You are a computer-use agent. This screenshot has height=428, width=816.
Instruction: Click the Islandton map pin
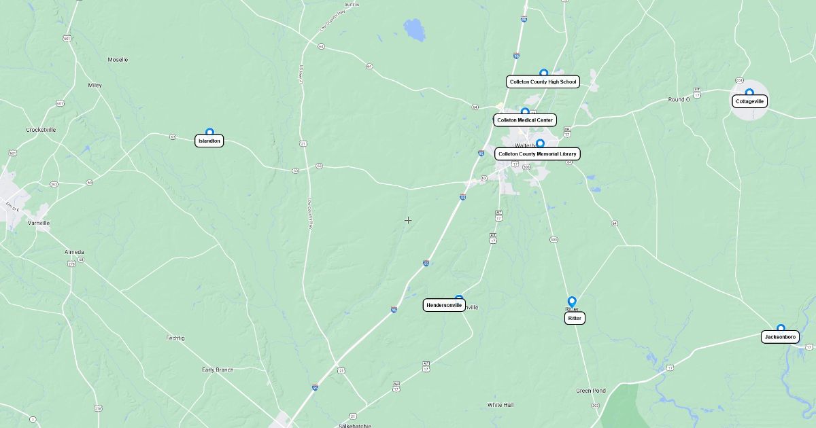tap(209, 132)
